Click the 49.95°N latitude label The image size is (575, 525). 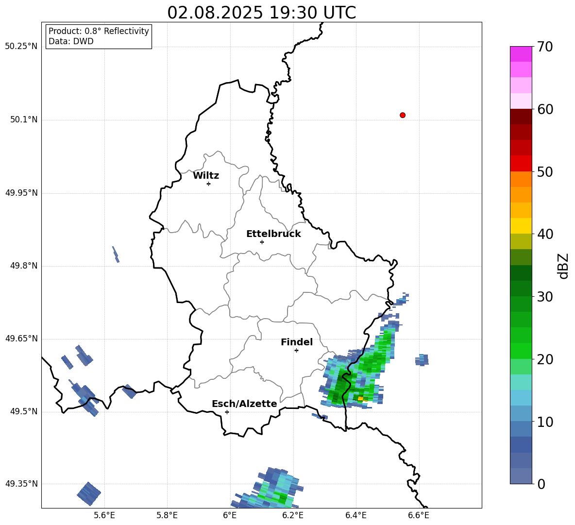point(21,193)
